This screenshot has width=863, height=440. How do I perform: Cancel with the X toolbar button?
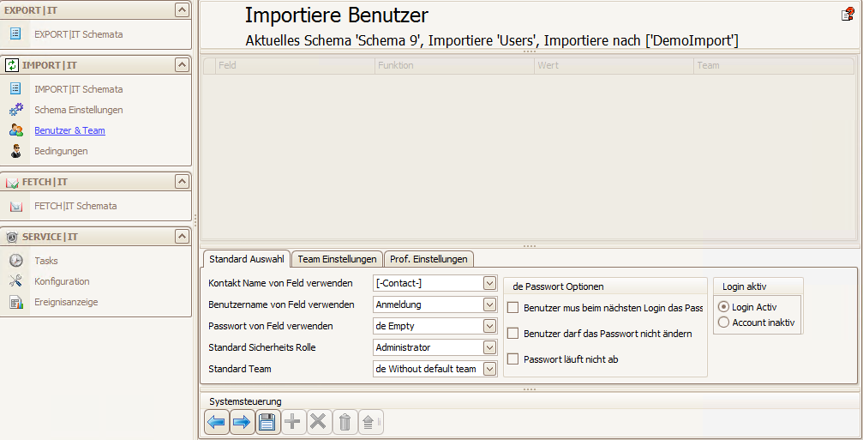tap(318, 422)
